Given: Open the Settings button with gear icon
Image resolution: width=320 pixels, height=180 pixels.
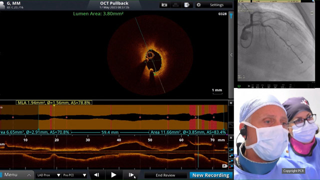Looking at the screenshot, I should click(213, 5).
